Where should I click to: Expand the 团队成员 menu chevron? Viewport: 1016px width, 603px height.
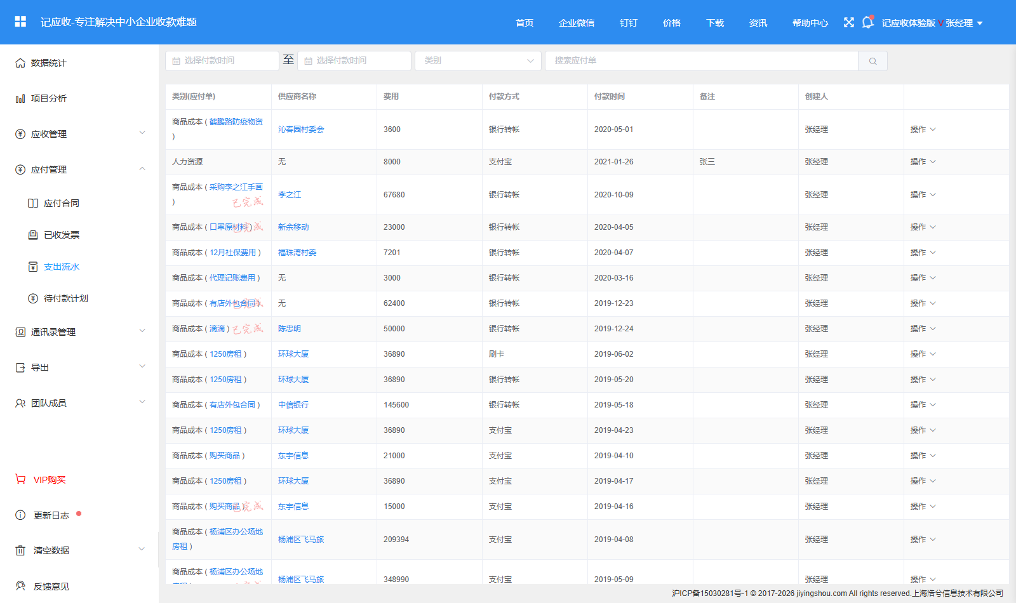(142, 402)
